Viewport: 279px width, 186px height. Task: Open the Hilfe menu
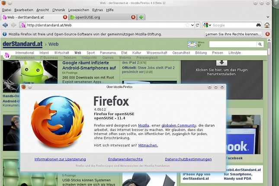pos(110,10)
